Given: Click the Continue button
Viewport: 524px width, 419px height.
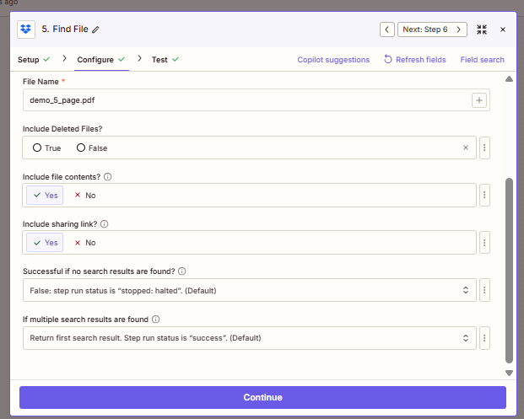Looking at the screenshot, I should tap(262, 397).
